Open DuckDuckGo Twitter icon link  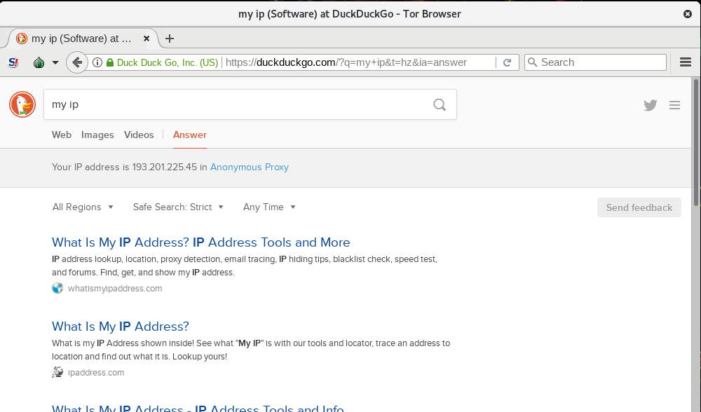[x=650, y=105]
